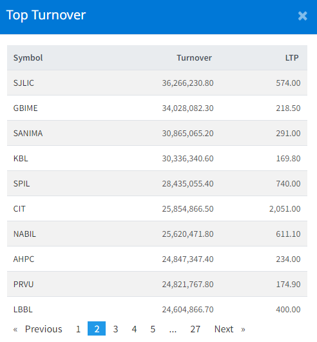Viewport: 317px width, 342px height.
Task: Jump to page 4
Action: (x=134, y=328)
